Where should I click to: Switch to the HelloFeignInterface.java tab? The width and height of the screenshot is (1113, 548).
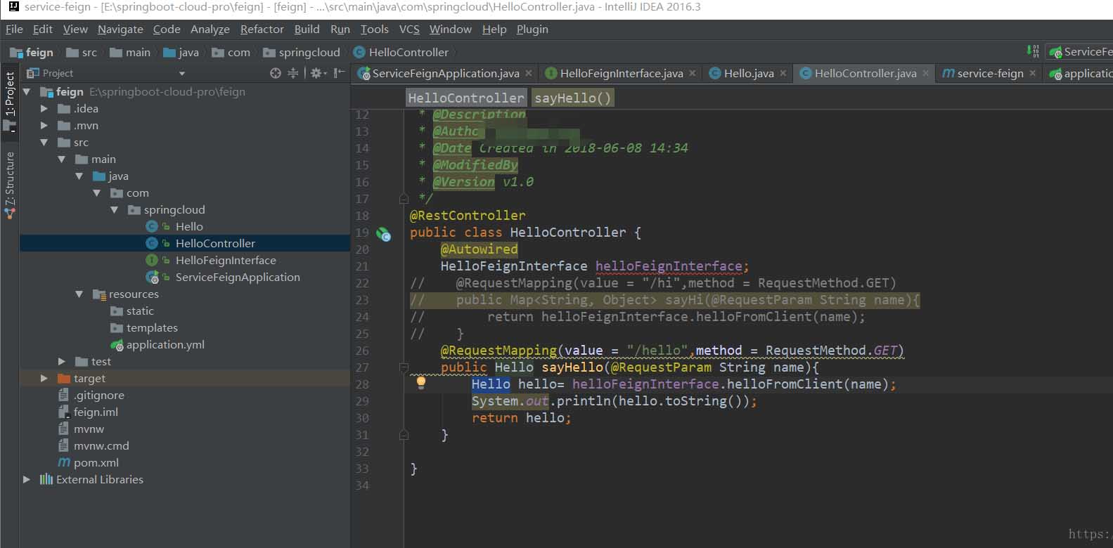(620, 73)
